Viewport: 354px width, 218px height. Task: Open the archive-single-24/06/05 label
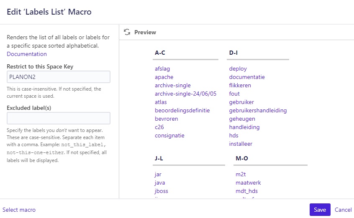[186, 94]
